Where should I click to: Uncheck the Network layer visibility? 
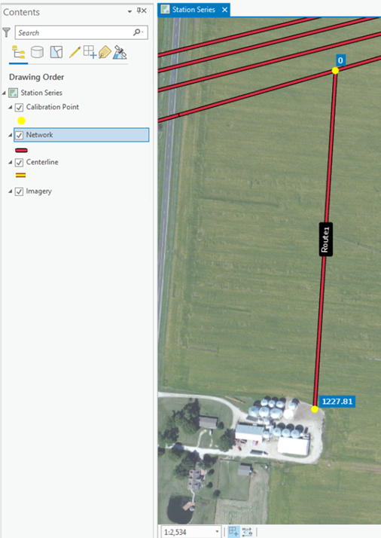coord(20,135)
